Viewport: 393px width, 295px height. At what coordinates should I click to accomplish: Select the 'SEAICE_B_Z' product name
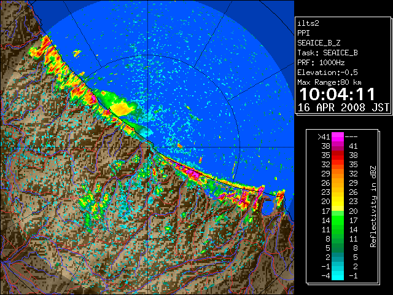pos(319,43)
